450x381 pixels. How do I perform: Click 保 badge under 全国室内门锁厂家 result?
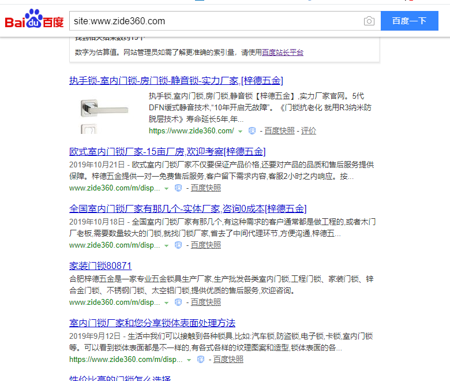[x=178, y=245]
